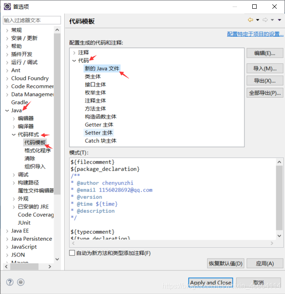Select 方法主体 template
Viewport: 285px width, 294px height.
point(95,109)
